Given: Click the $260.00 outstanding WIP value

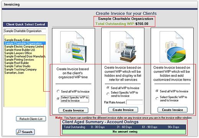Looking at the screenshot, I should (x=142, y=24).
